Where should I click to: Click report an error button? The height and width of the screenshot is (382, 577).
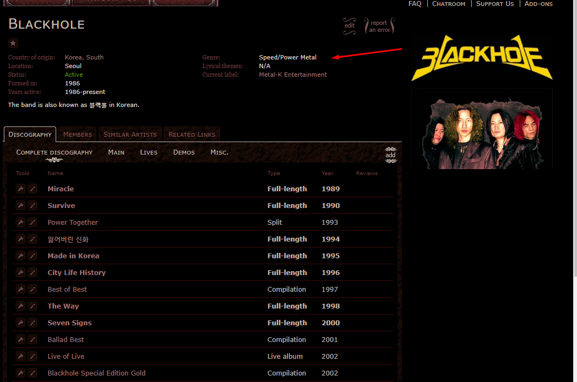pyautogui.click(x=379, y=26)
